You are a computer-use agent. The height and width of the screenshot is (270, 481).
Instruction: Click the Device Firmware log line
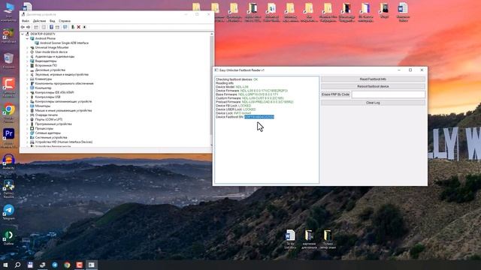click(252, 91)
